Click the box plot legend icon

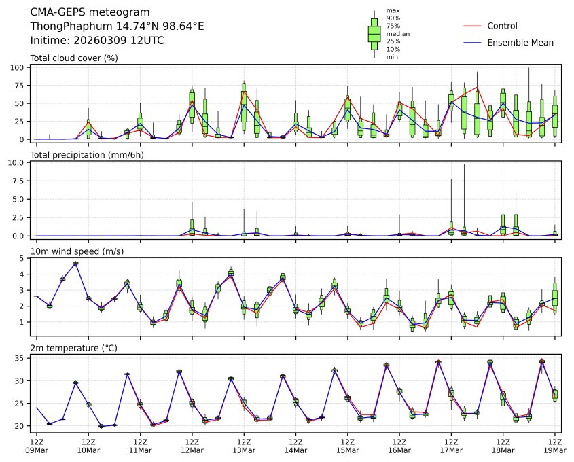point(374,34)
